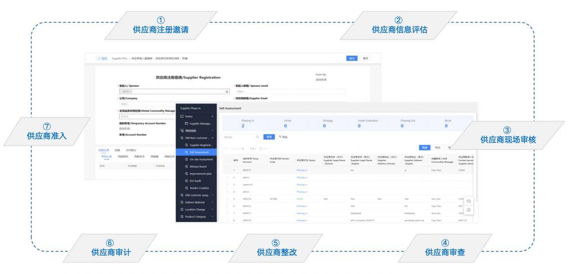Click the 筛选 filter text
Image resolution: width=570 pixels, height=274 pixels.
[285, 137]
